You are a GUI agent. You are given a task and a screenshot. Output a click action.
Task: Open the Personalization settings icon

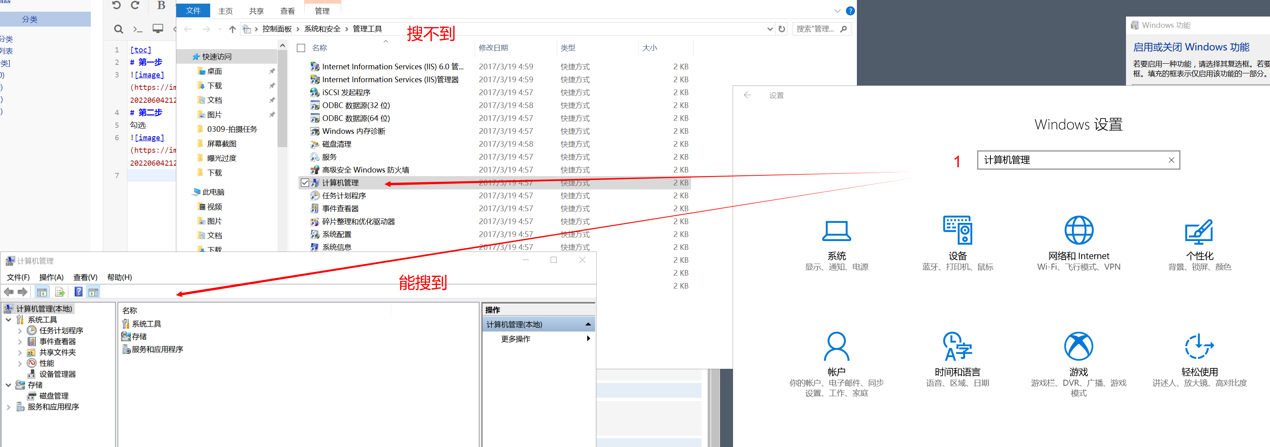click(1199, 231)
